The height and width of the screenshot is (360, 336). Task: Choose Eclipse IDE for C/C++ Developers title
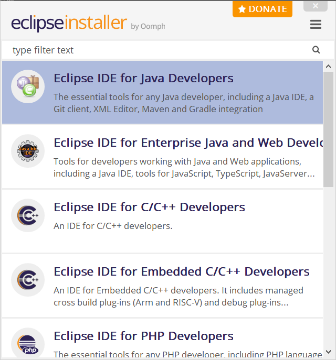coord(149,208)
